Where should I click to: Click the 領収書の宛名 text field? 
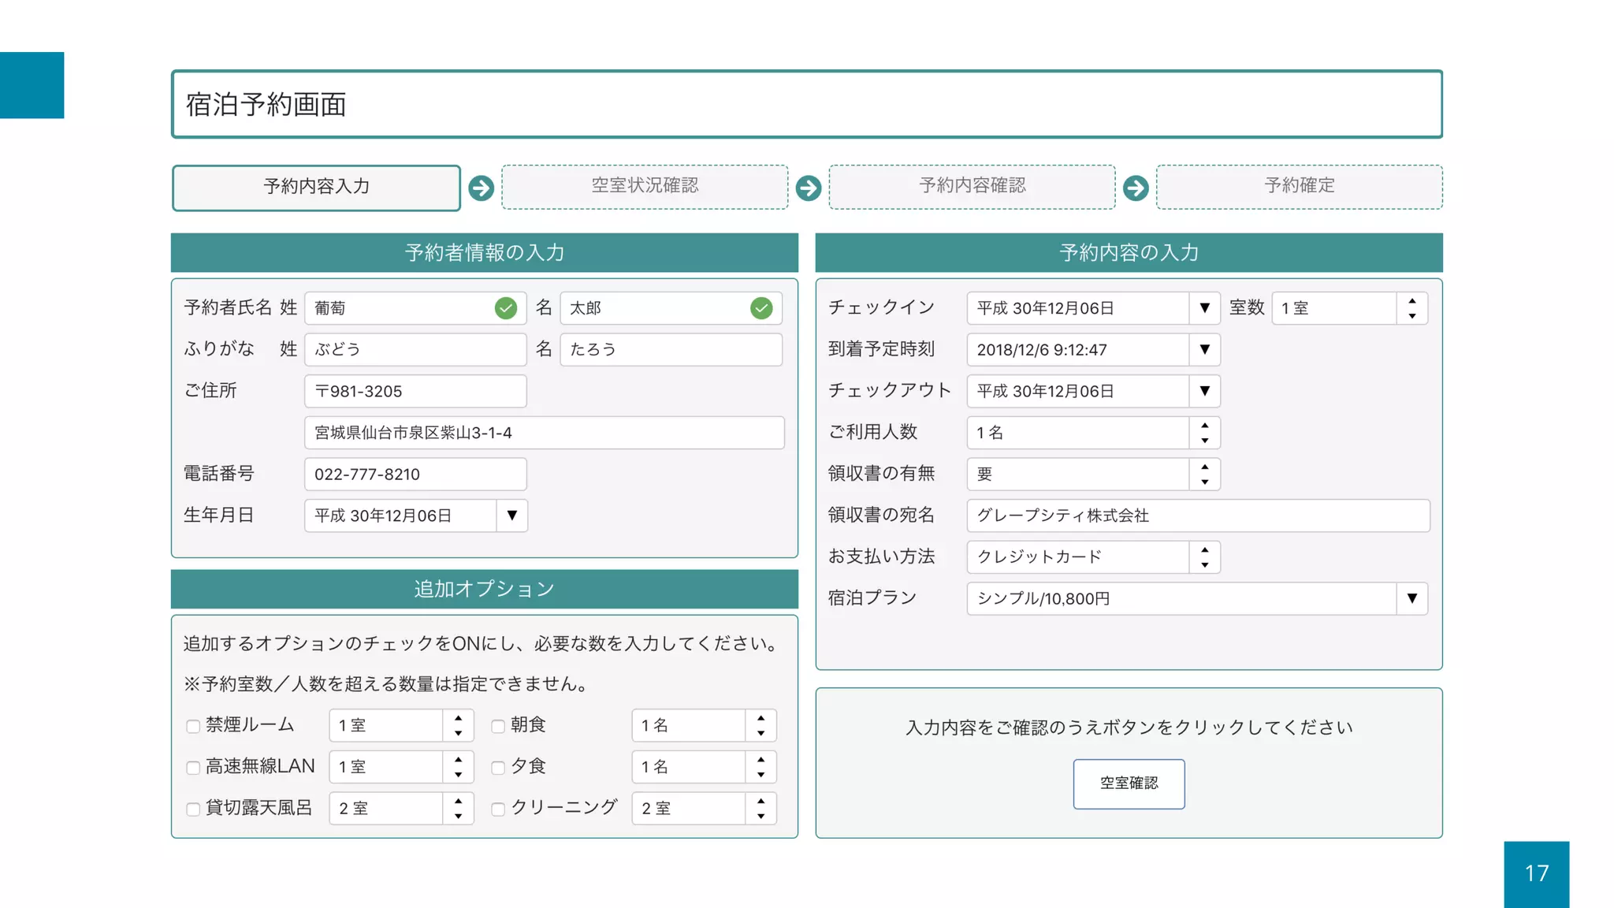[1198, 515]
